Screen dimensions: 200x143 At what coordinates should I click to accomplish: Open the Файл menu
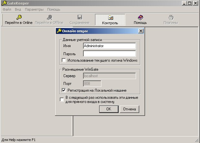tap(7, 9)
